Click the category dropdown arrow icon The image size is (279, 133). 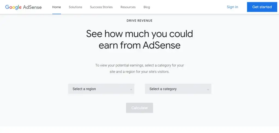click(x=208, y=89)
